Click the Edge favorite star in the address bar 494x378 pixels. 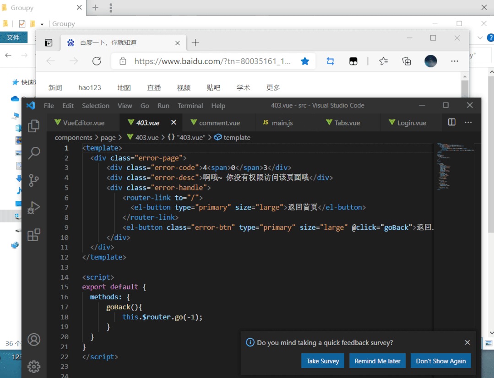tap(305, 61)
